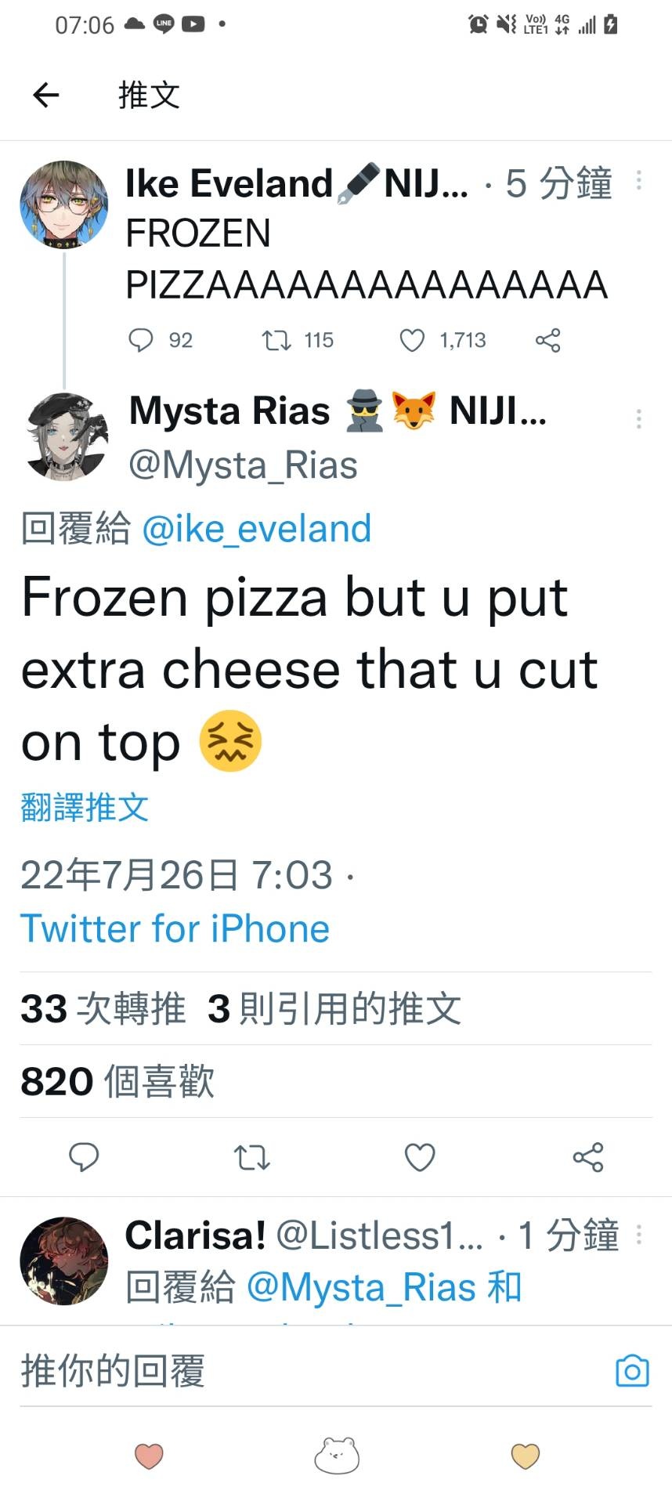672x1494 pixels.
Task: Open more options on Clarisa's reply
Action: (639, 1235)
